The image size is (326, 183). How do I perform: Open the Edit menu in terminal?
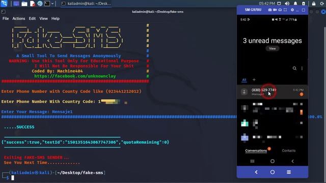pyautogui.click(x=32, y=18)
